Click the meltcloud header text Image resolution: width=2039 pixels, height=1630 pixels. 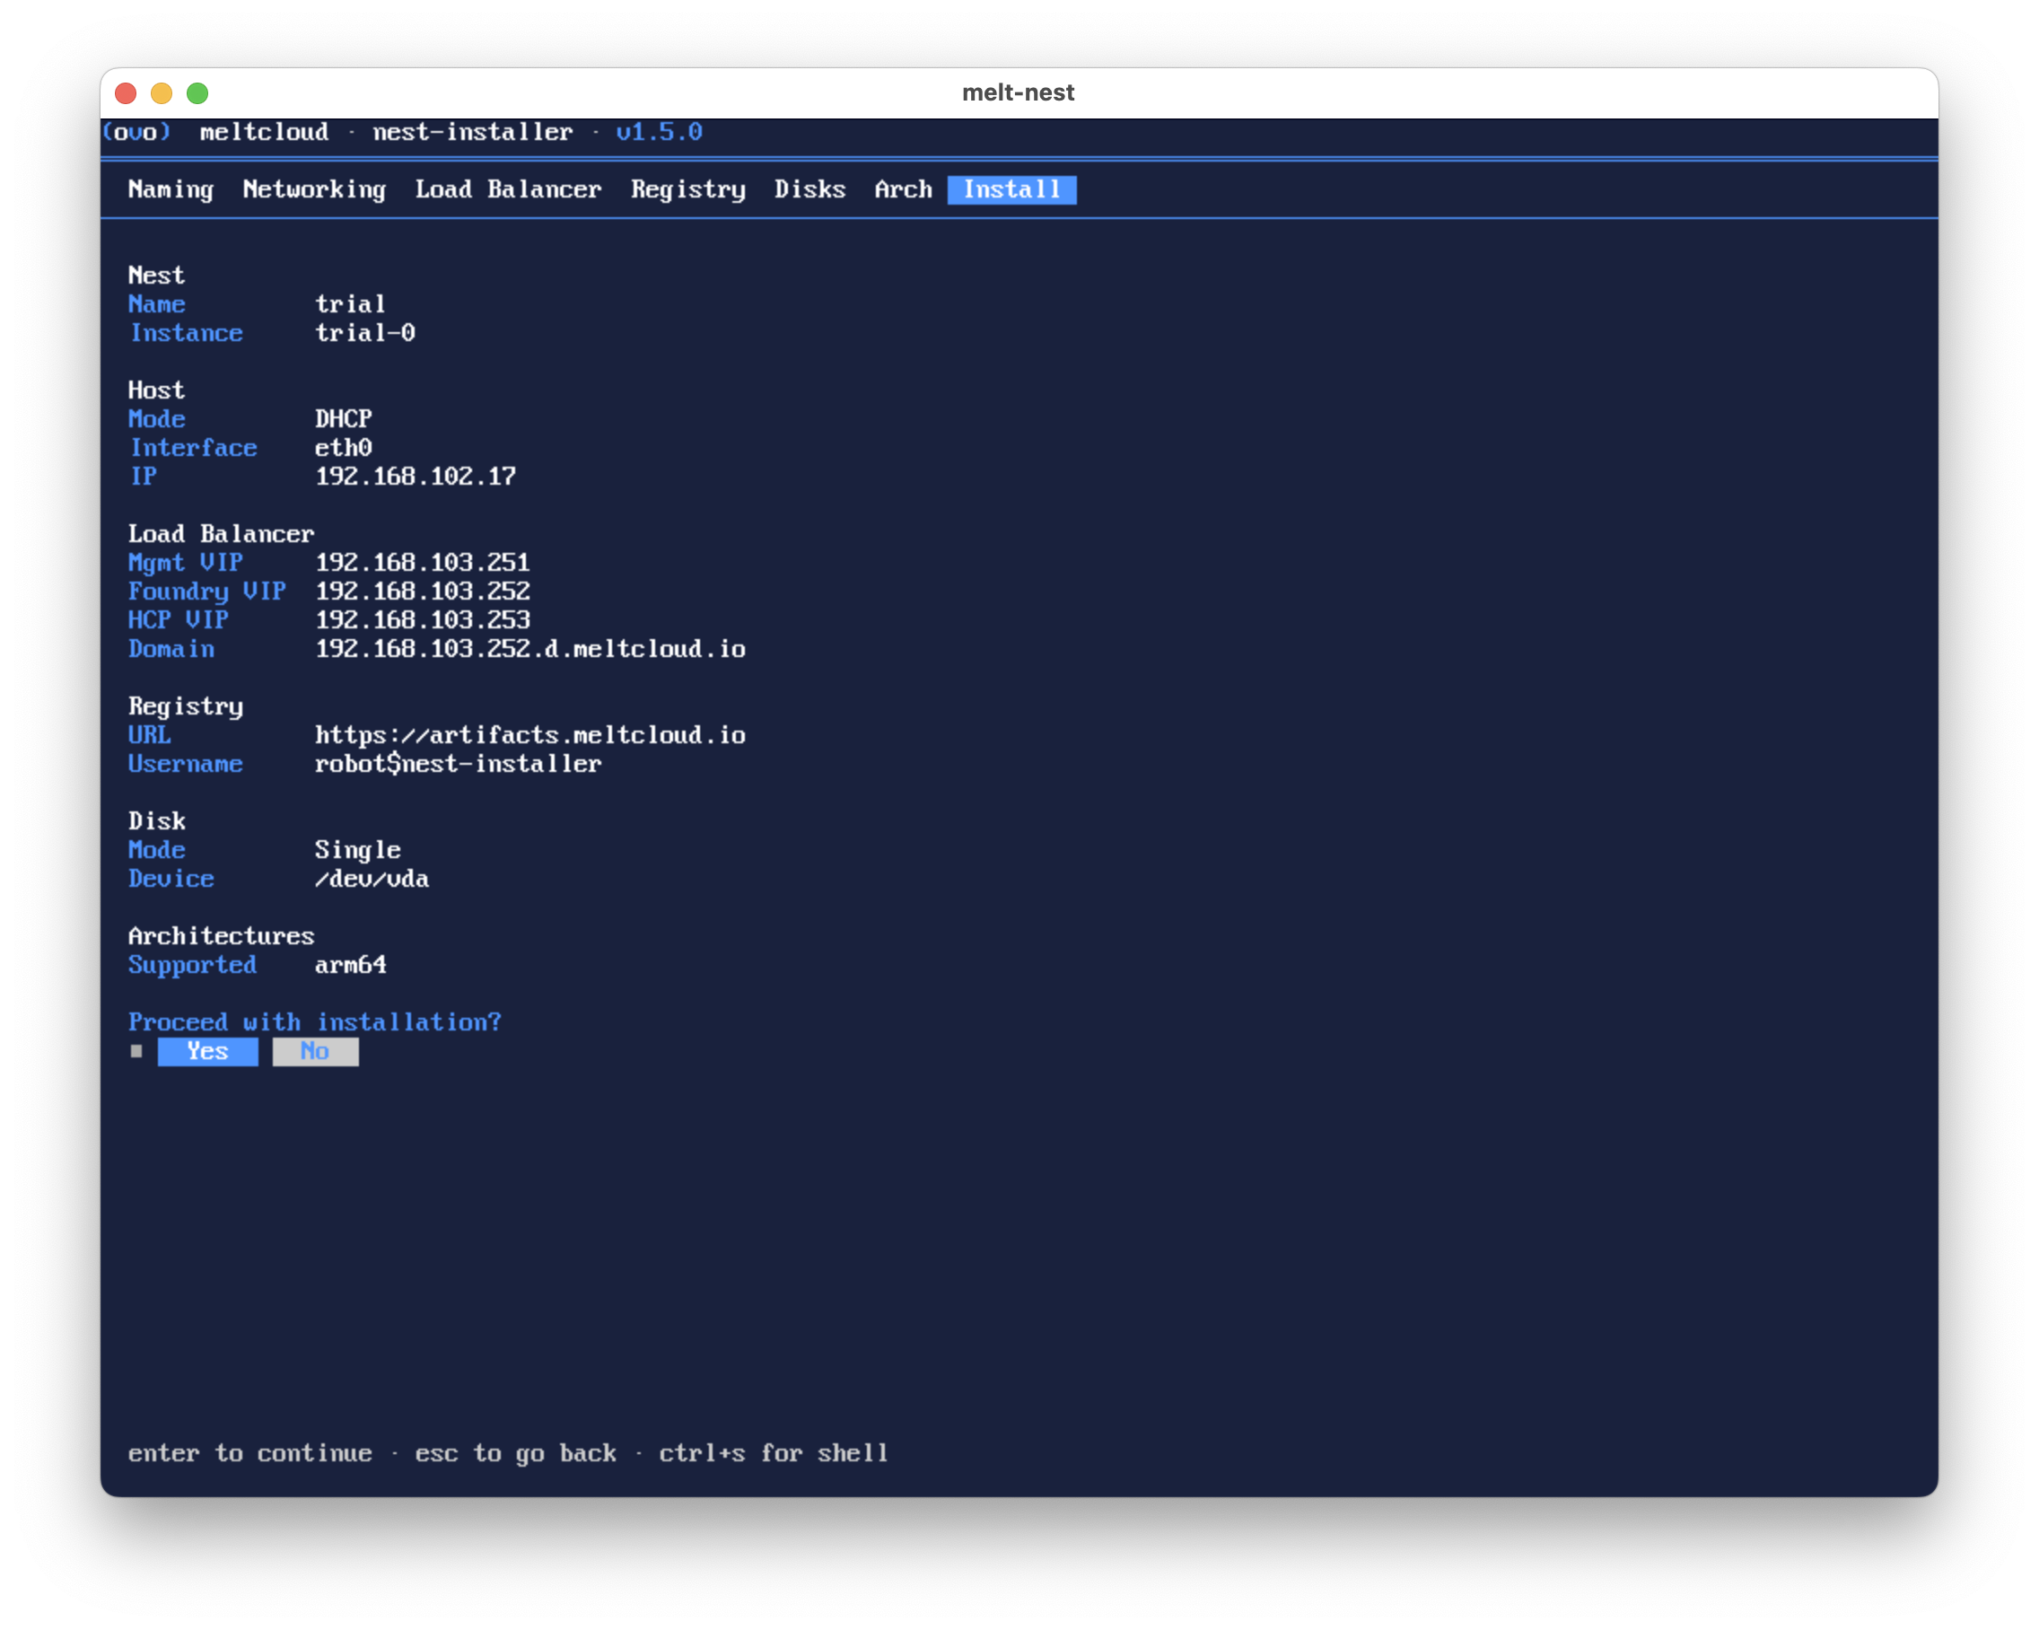(x=264, y=132)
